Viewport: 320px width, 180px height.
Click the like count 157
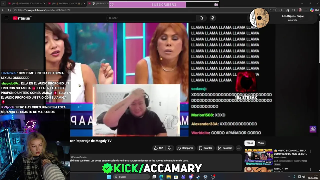coord(161,148)
